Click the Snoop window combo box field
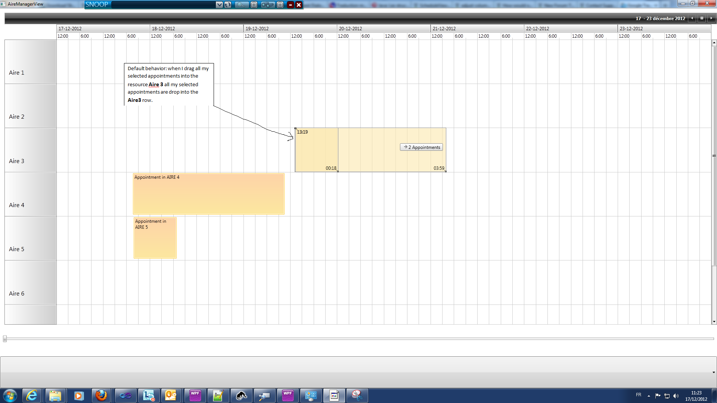 click(x=163, y=5)
